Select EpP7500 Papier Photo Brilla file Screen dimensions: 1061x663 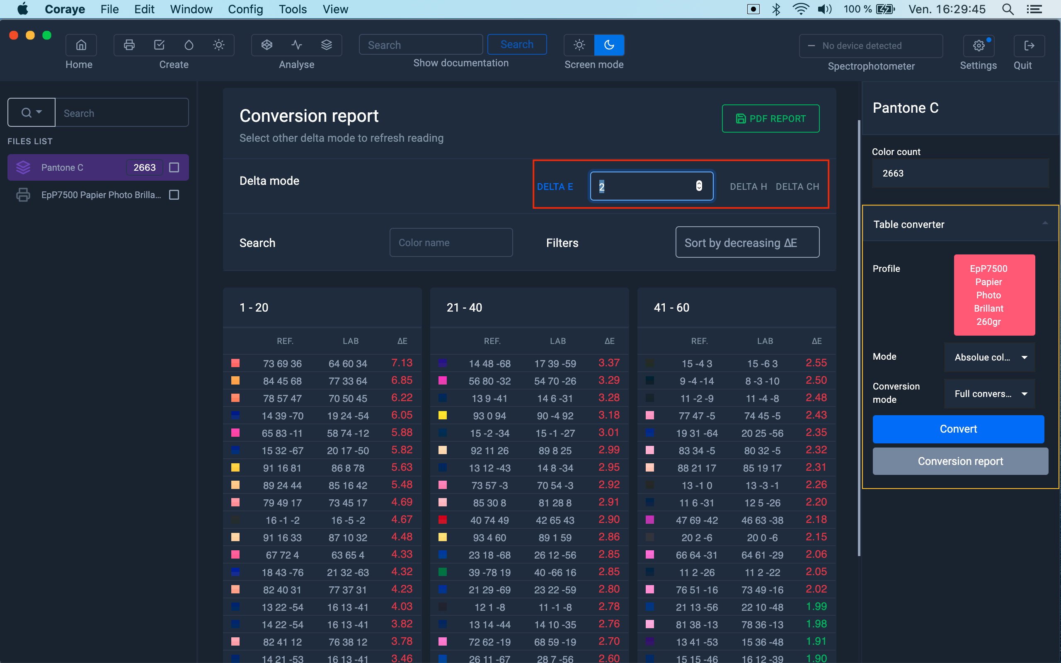[98, 195]
